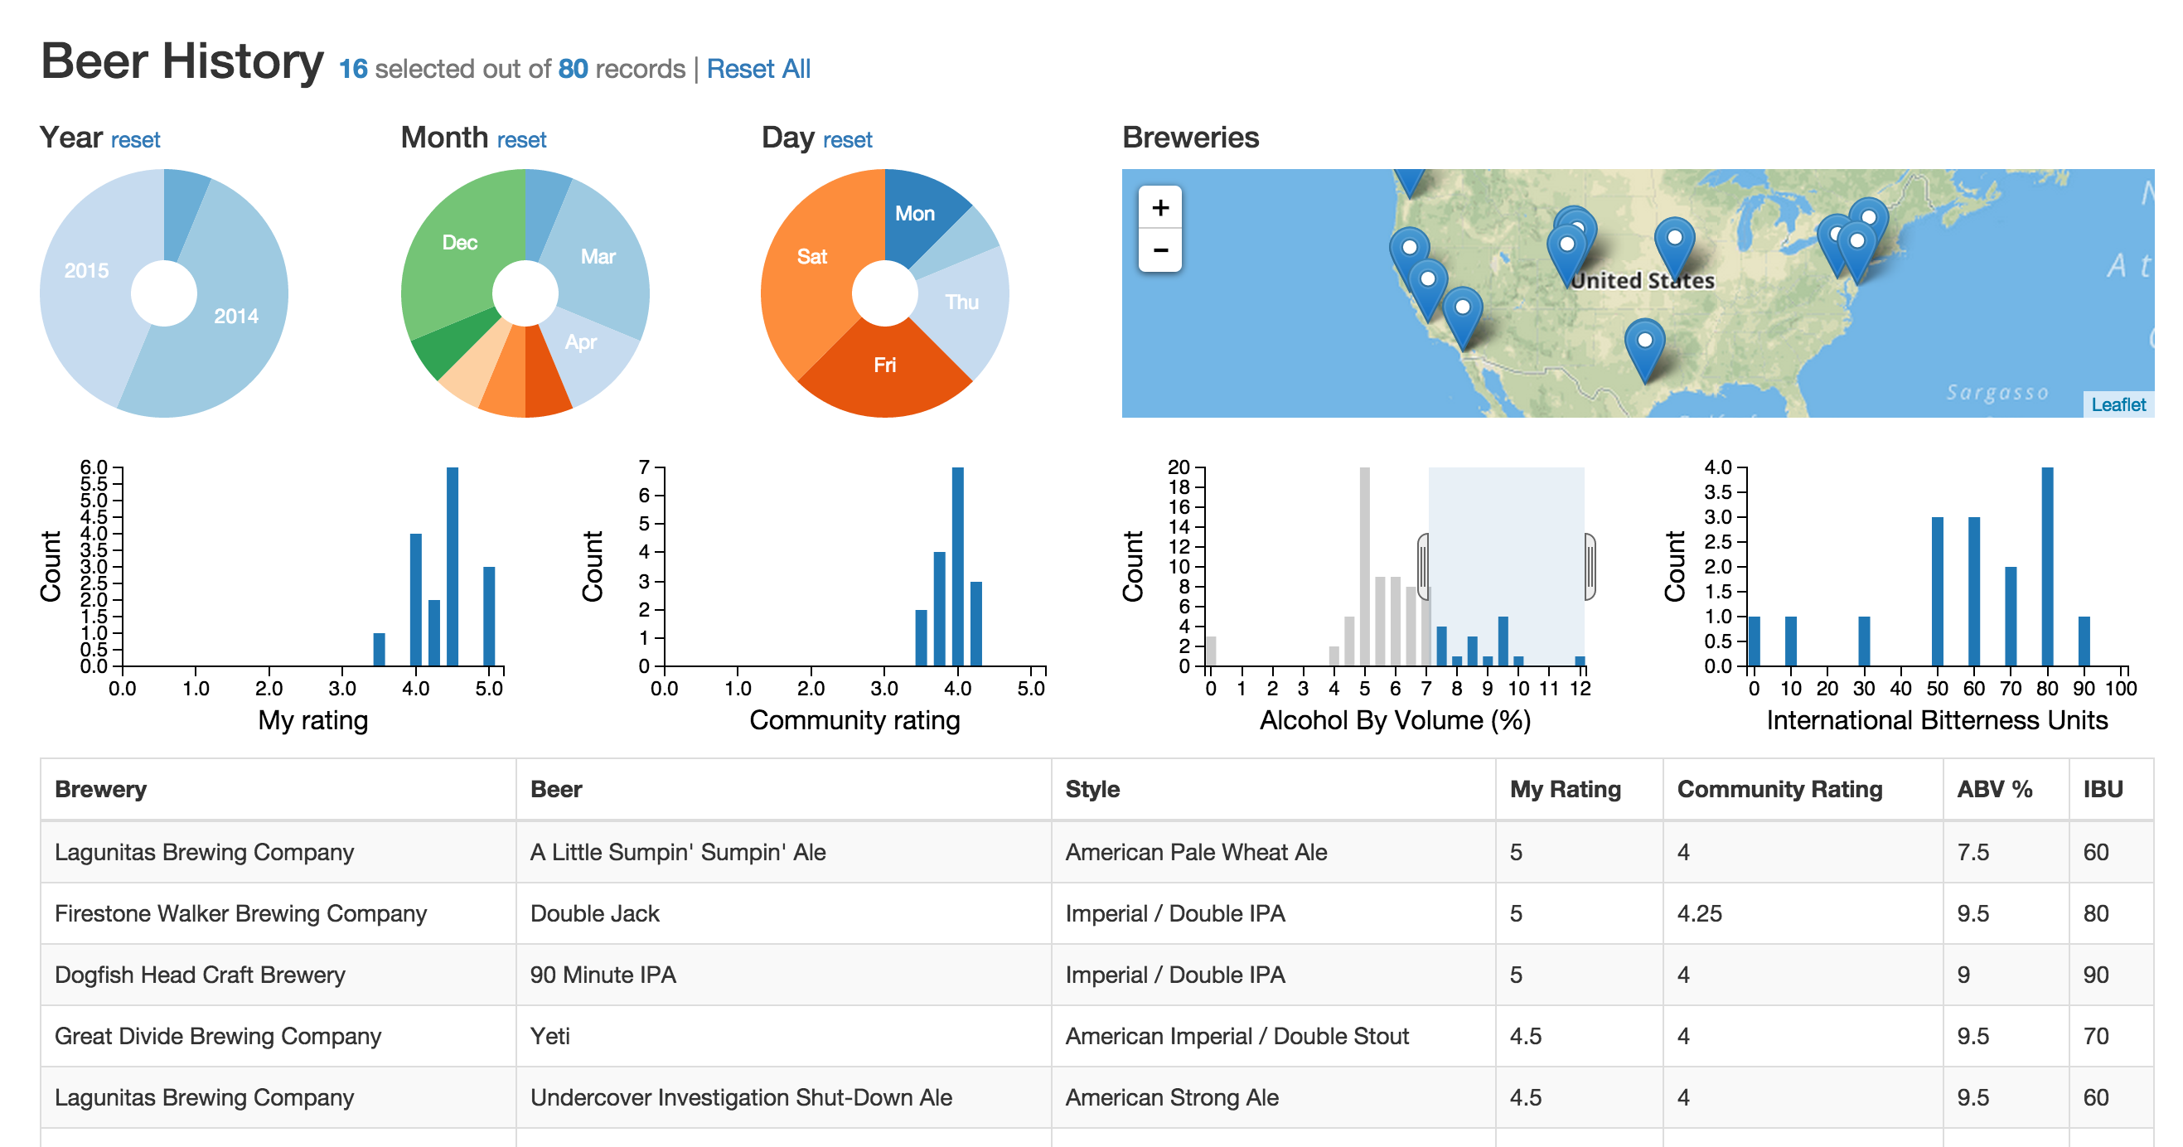Click the Double Jack beer table row
The image size is (2183, 1147).
point(593,913)
